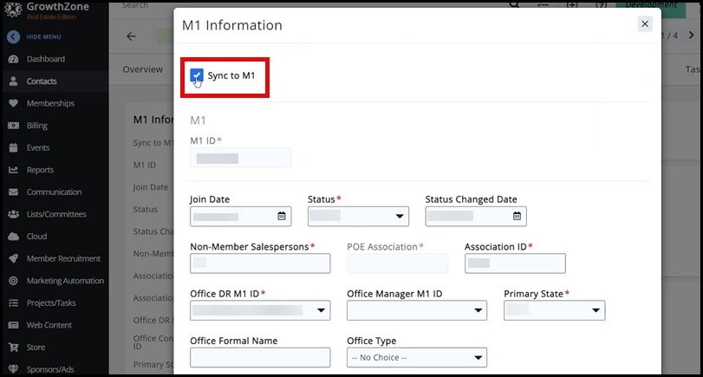Switch to the Overview tab

click(x=142, y=69)
